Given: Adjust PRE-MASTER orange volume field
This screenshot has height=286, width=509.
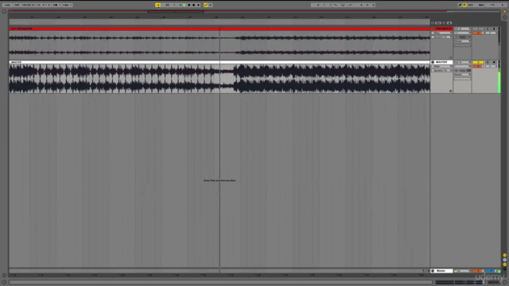Looking at the screenshot, I should click(x=478, y=33).
